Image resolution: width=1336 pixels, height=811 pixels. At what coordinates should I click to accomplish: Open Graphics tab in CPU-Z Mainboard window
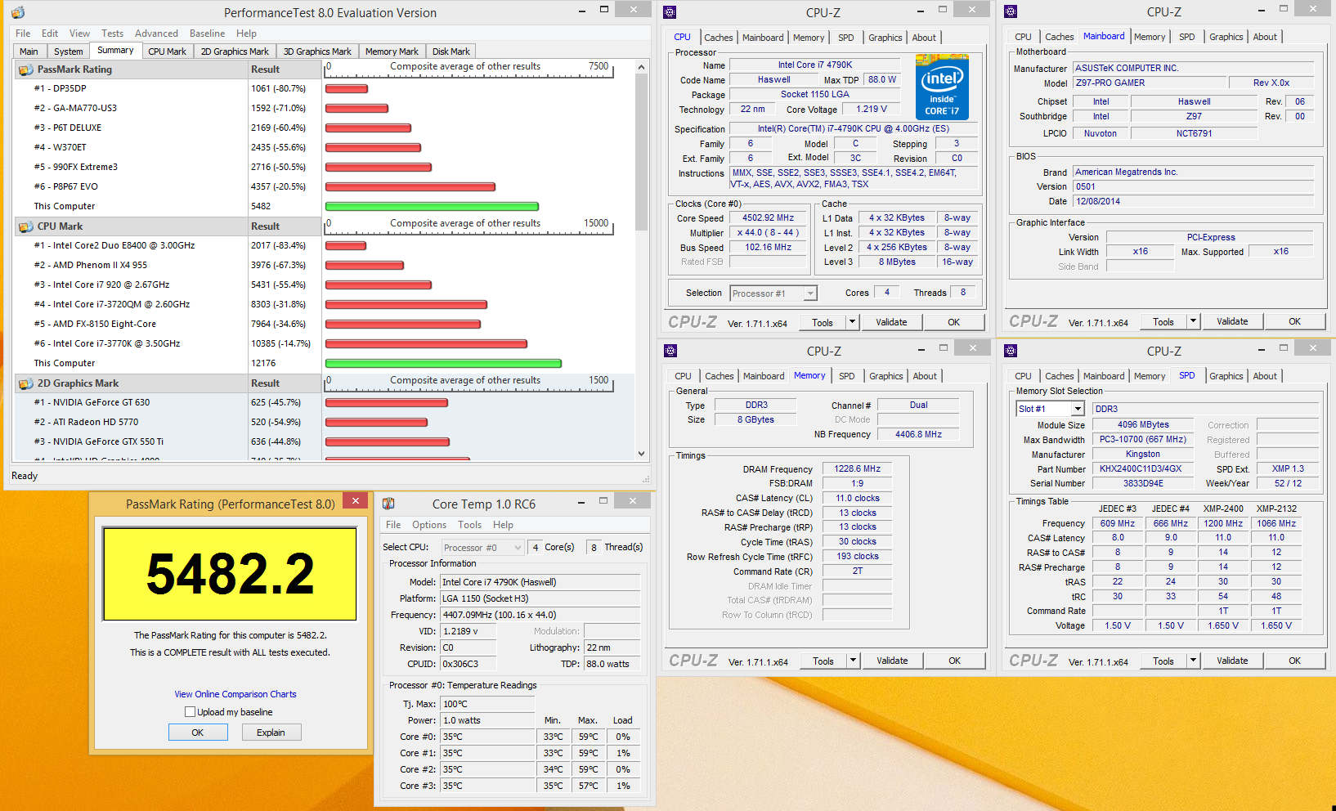point(1226,37)
